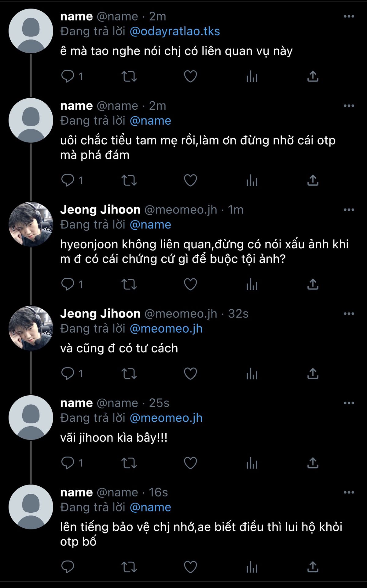Open more options on Jeong Jihoon's 1m tweet

pos(349,210)
